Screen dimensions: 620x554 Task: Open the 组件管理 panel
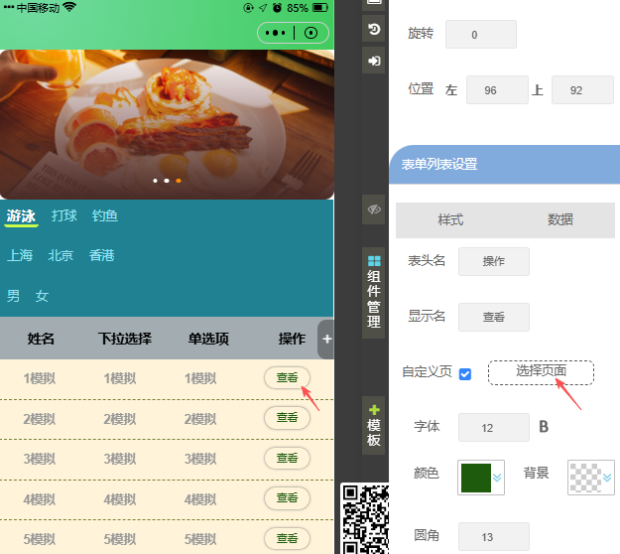pos(374,292)
